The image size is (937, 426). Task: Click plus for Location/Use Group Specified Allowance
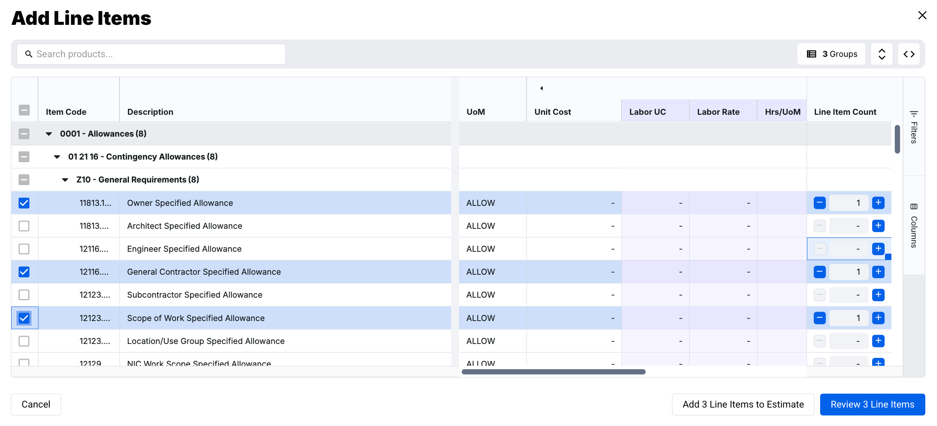[x=878, y=341]
